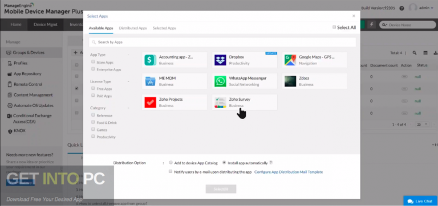
Task: Open the admin account dropdown arrow
Action: (432, 9)
